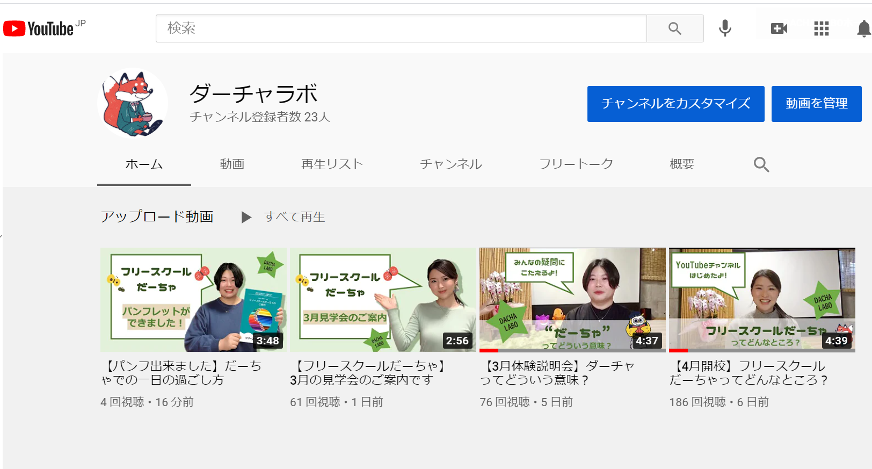Click the 動画を管理 button
Screen dimensions: 872x469
pyautogui.click(x=816, y=104)
